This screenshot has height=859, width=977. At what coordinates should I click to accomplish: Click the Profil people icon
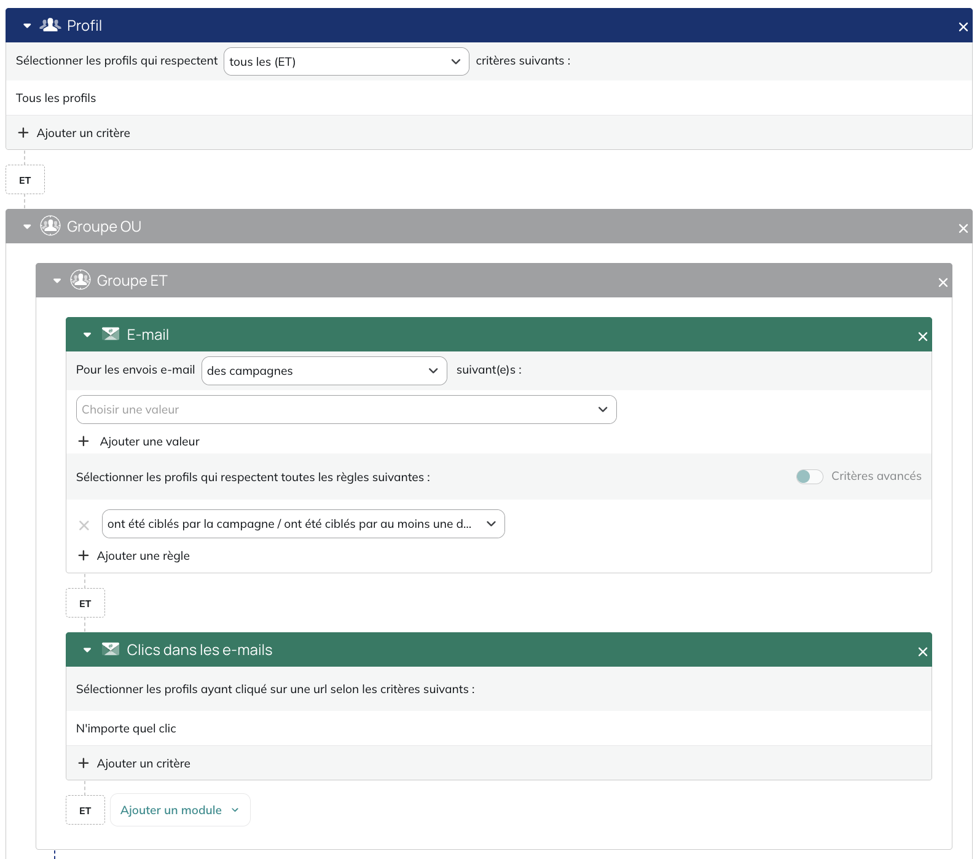[50, 25]
